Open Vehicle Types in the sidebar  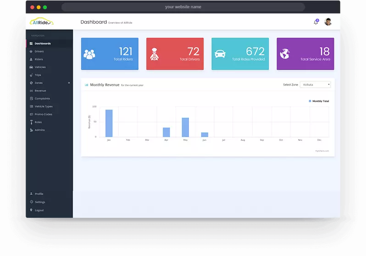[49, 106]
